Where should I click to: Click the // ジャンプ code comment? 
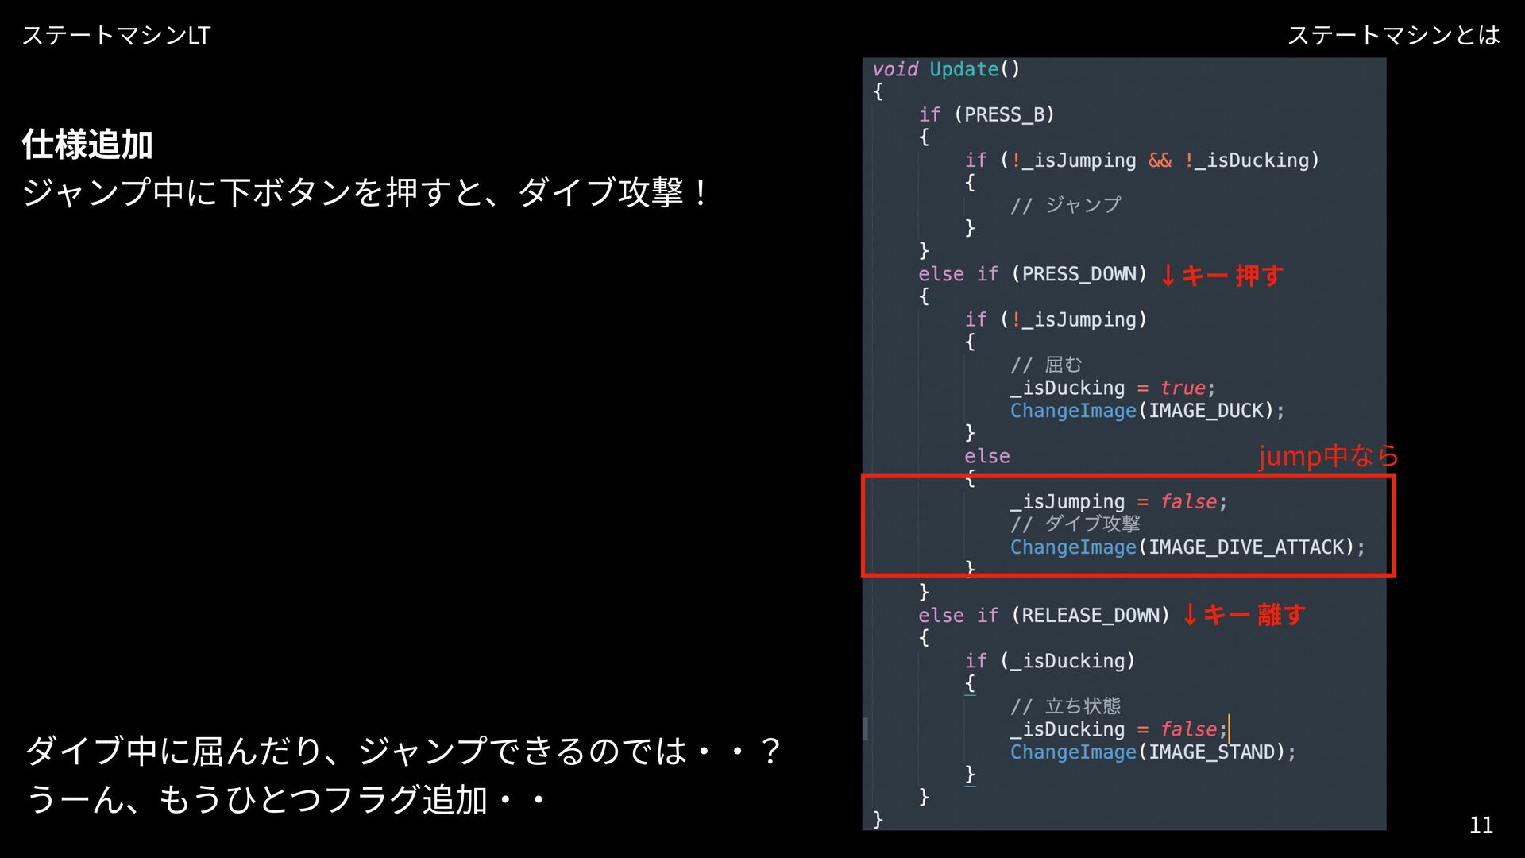pos(1065,205)
